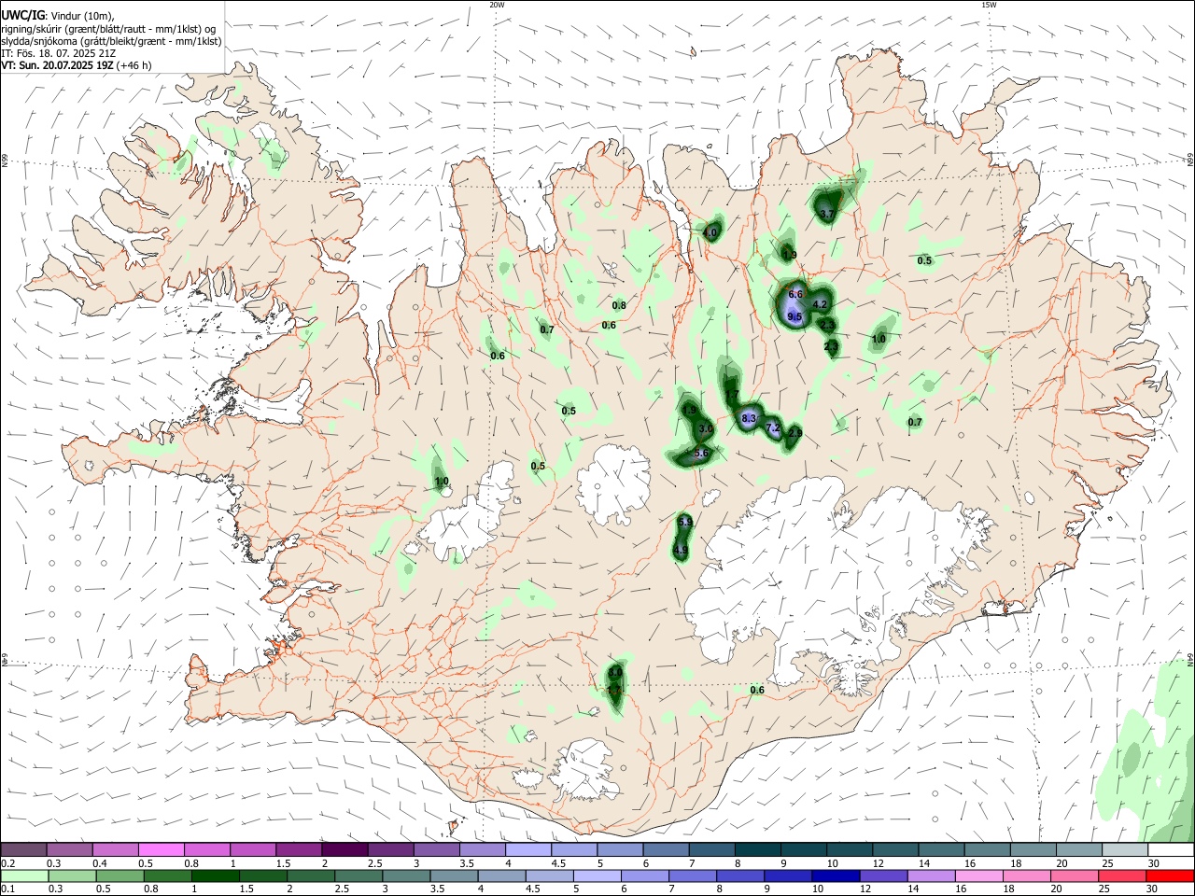Click the 2.9 precipitation value label

pos(795,433)
